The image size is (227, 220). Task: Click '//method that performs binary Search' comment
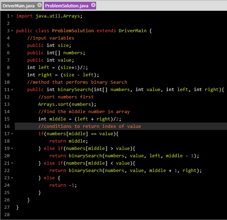(x=77, y=82)
